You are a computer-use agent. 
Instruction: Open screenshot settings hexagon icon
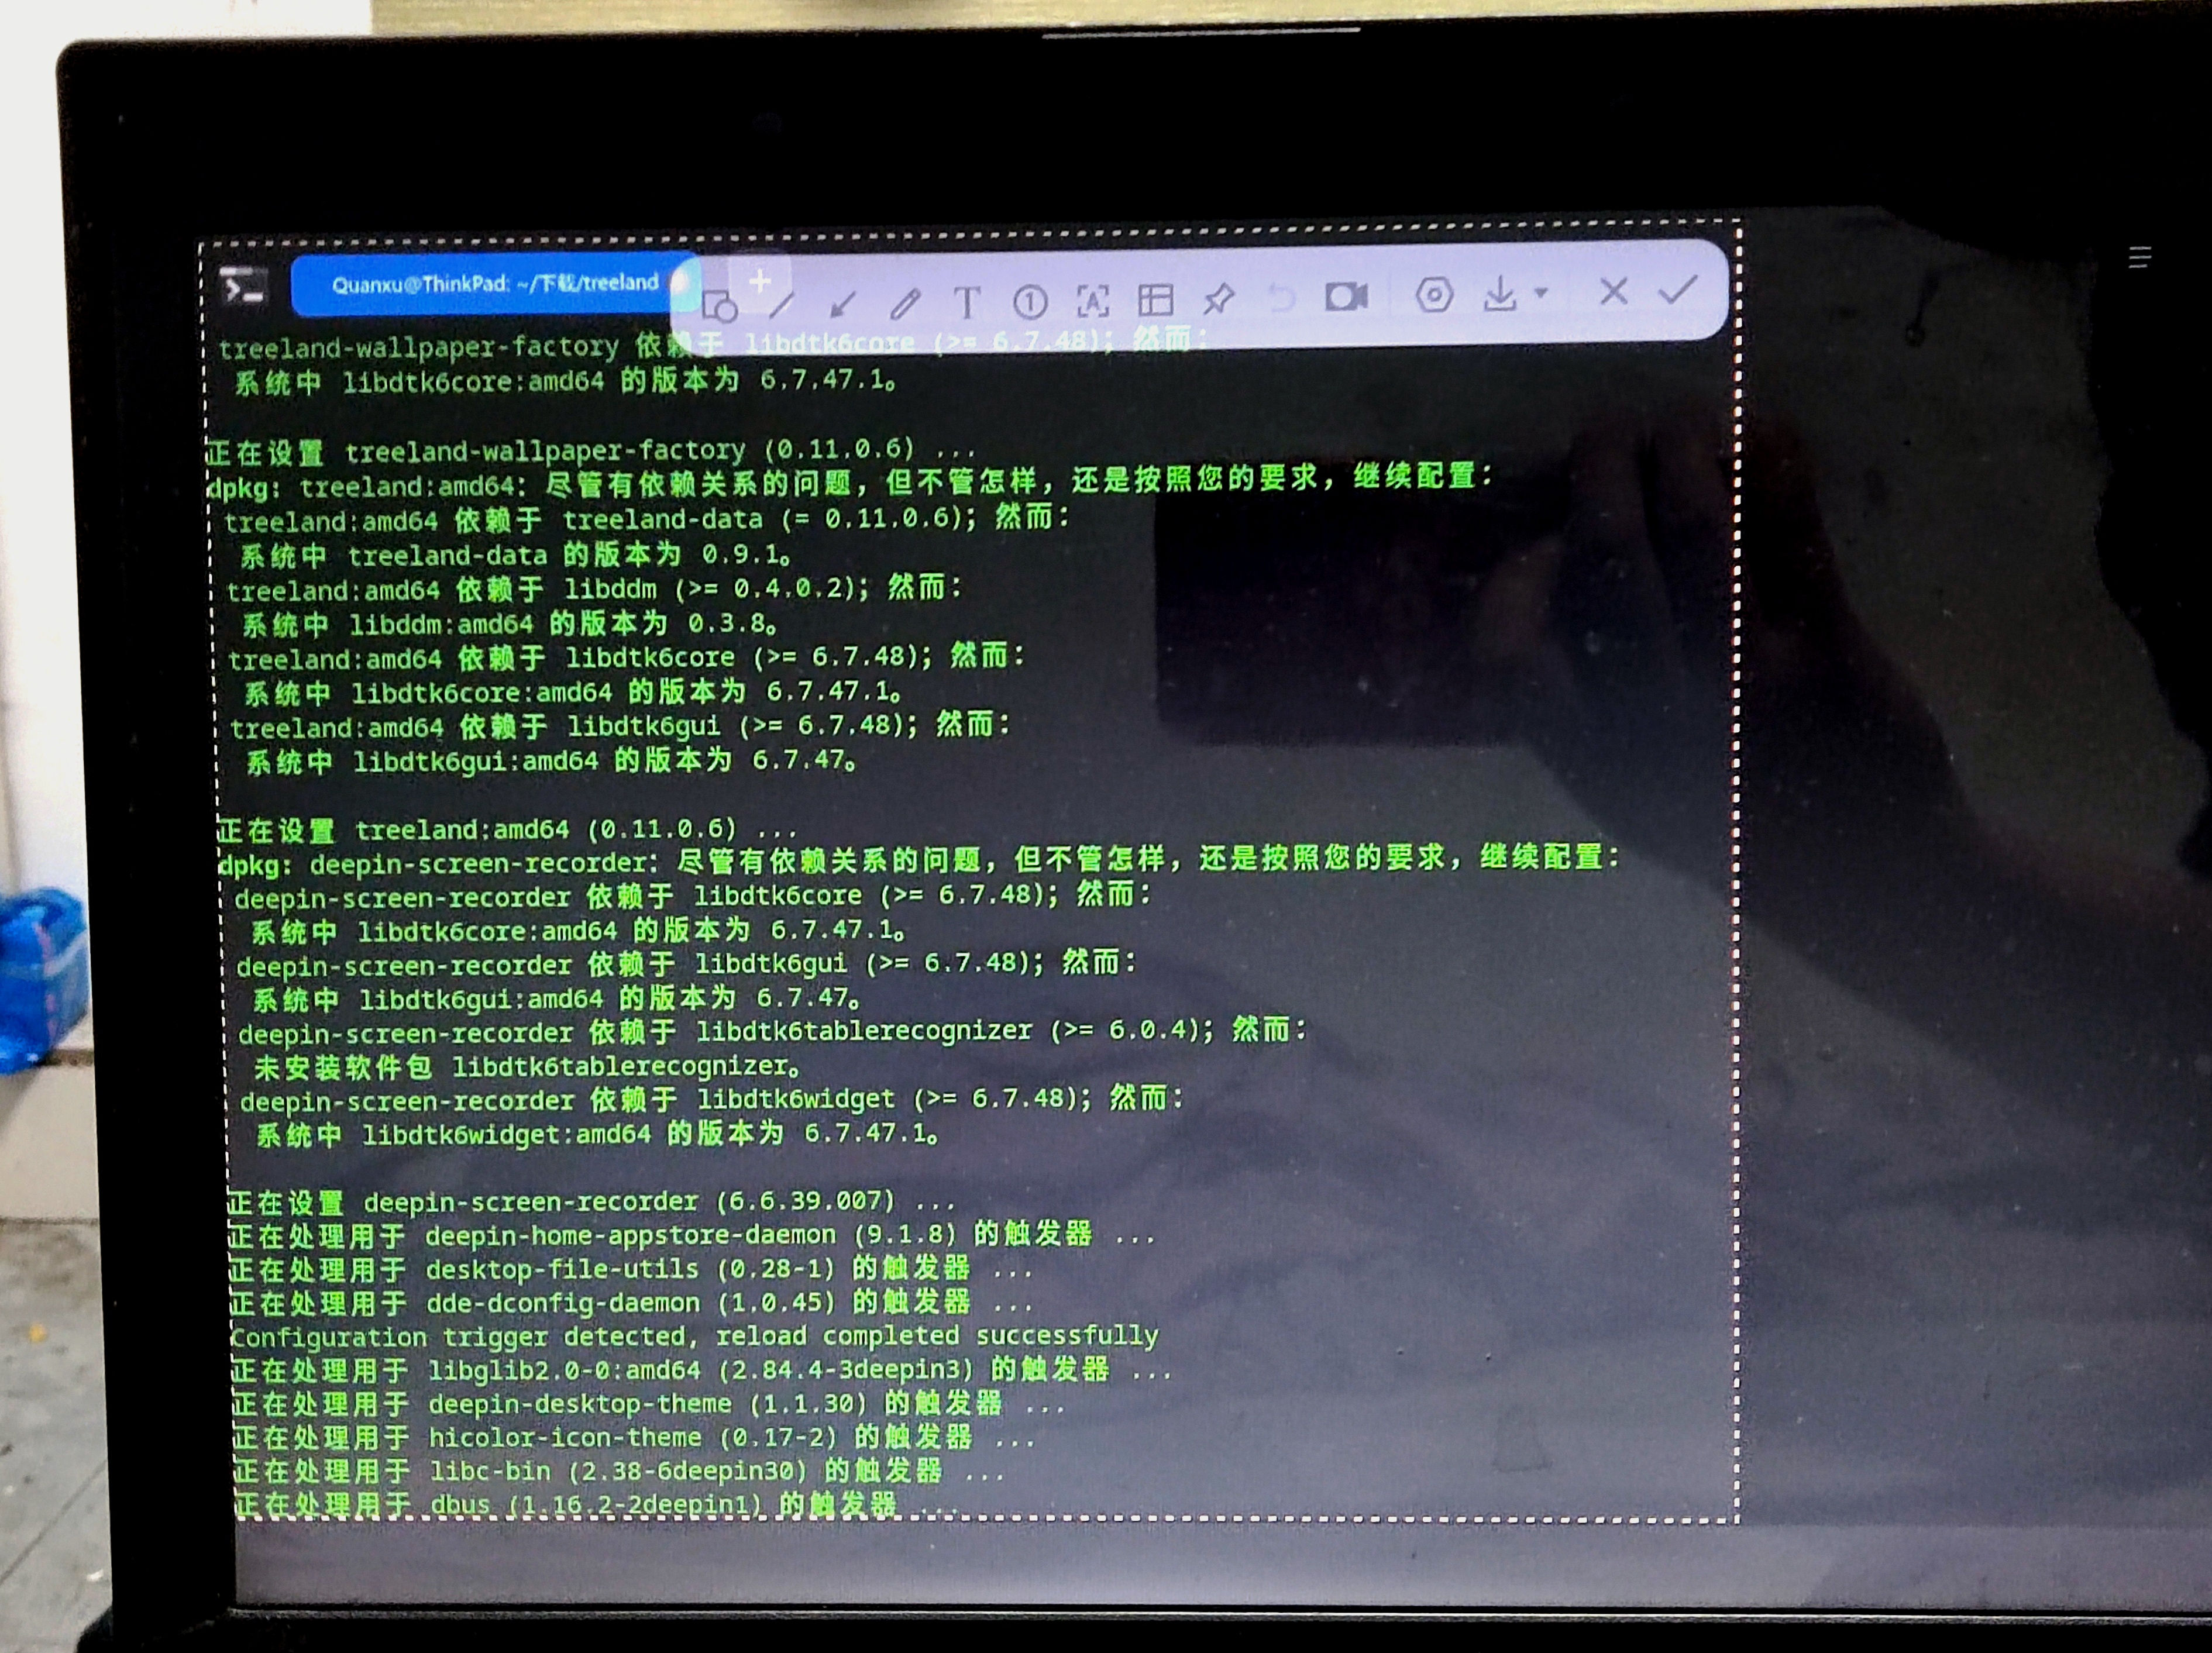tap(1434, 295)
